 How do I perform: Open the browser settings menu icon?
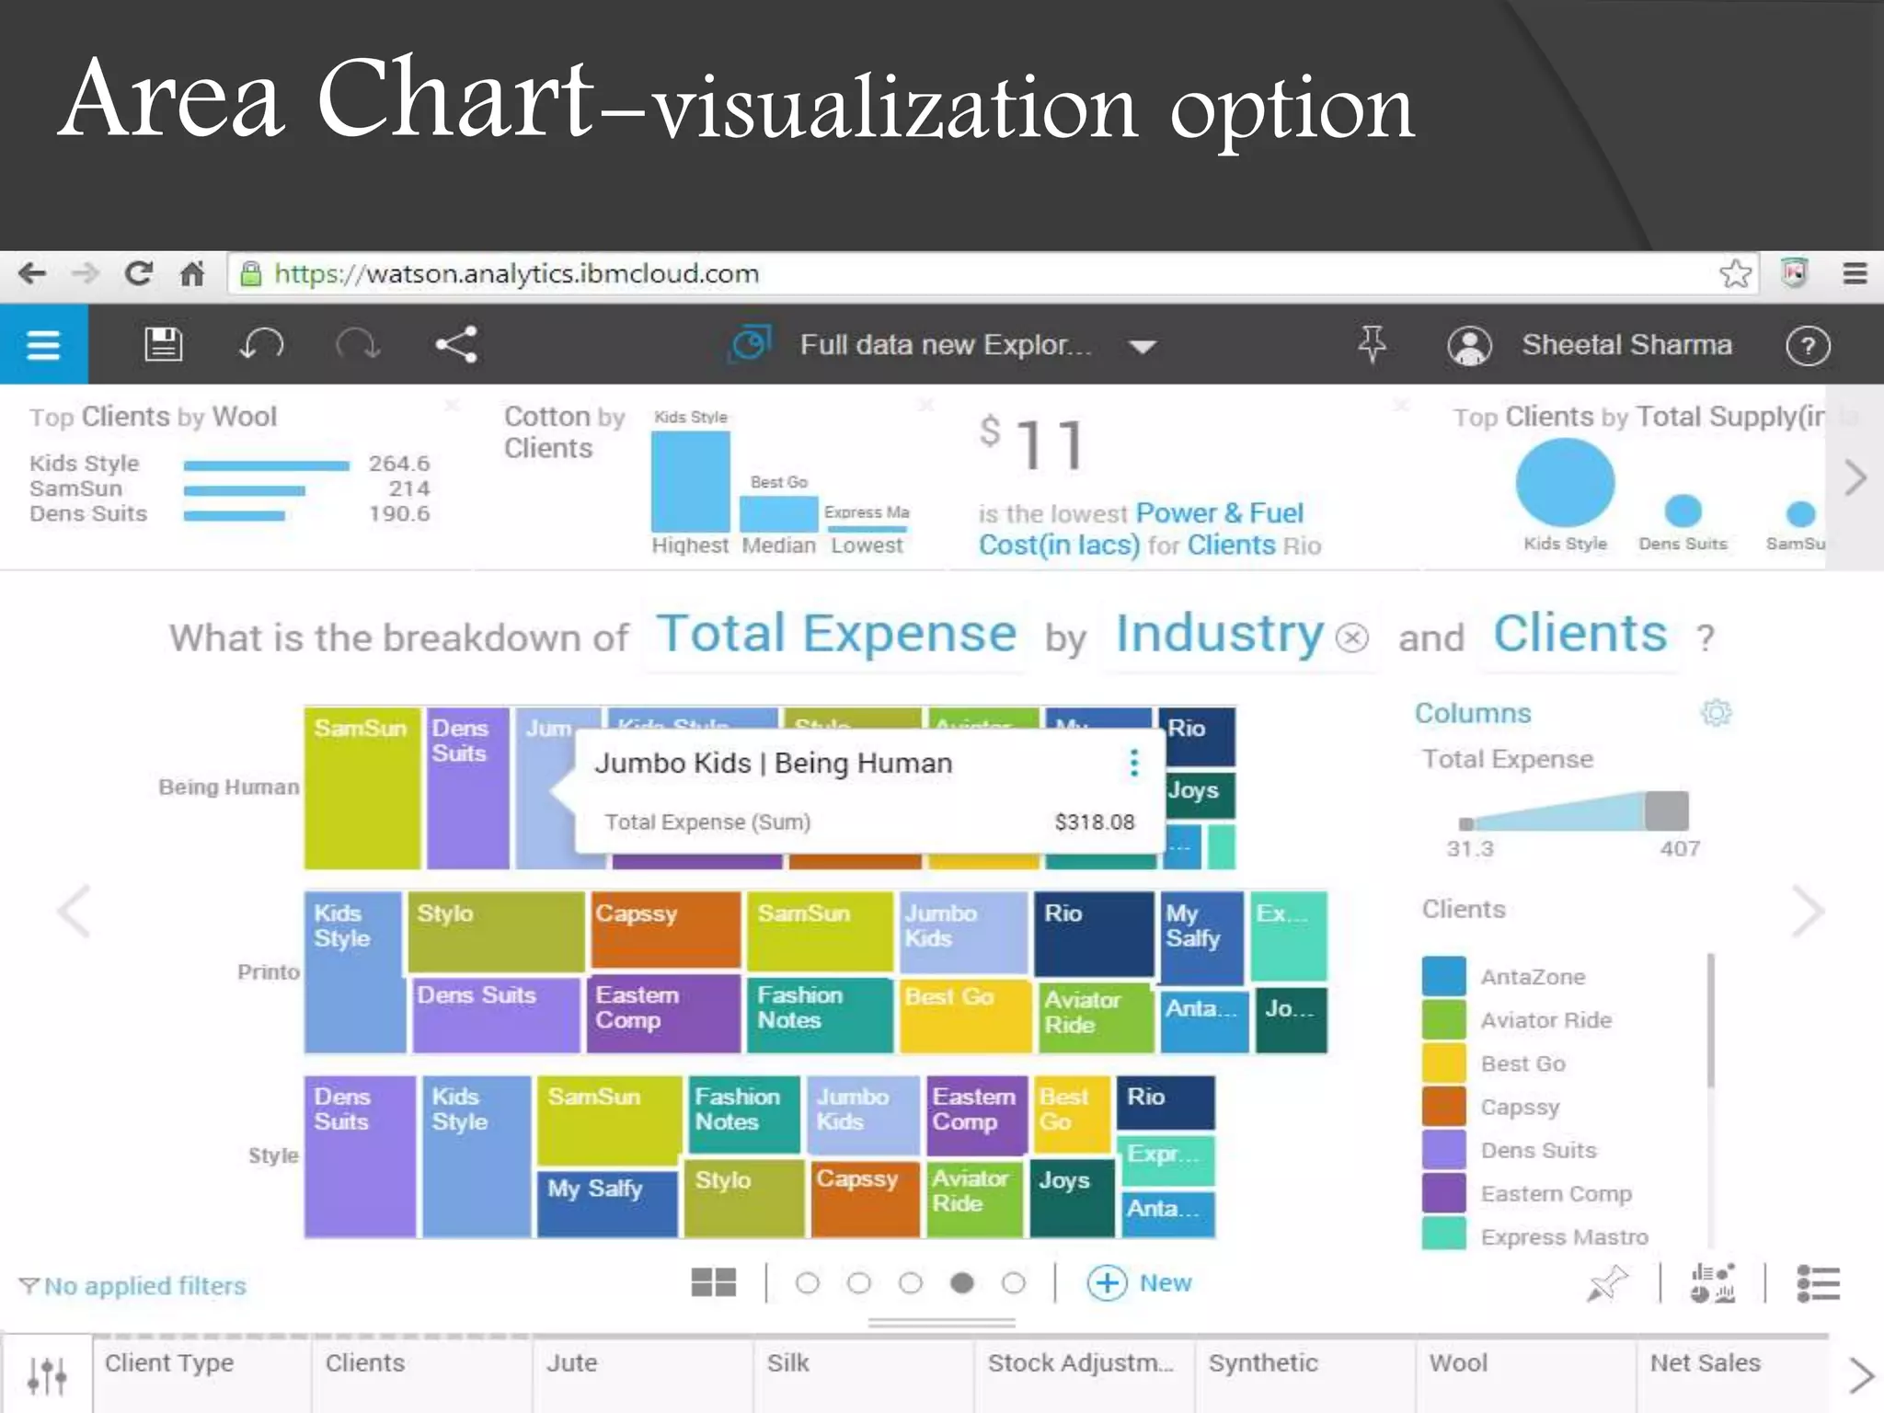click(x=1855, y=273)
